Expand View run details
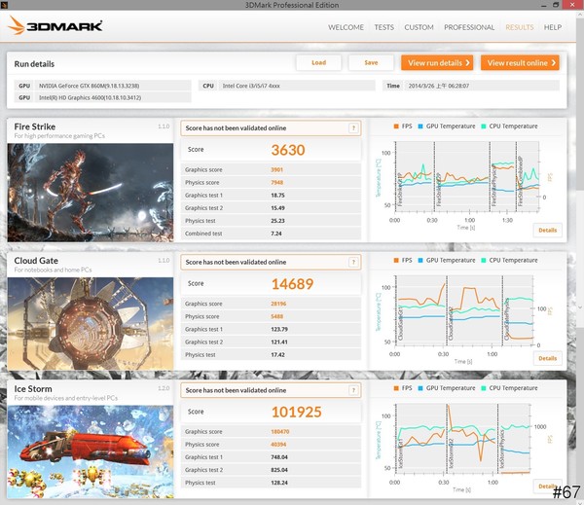The width and height of the screenshot is (584, 505). 436,63
